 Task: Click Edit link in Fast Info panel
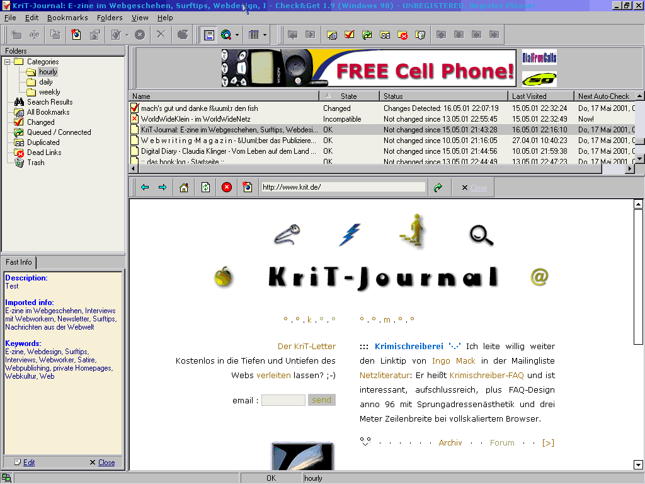point(29,463)
